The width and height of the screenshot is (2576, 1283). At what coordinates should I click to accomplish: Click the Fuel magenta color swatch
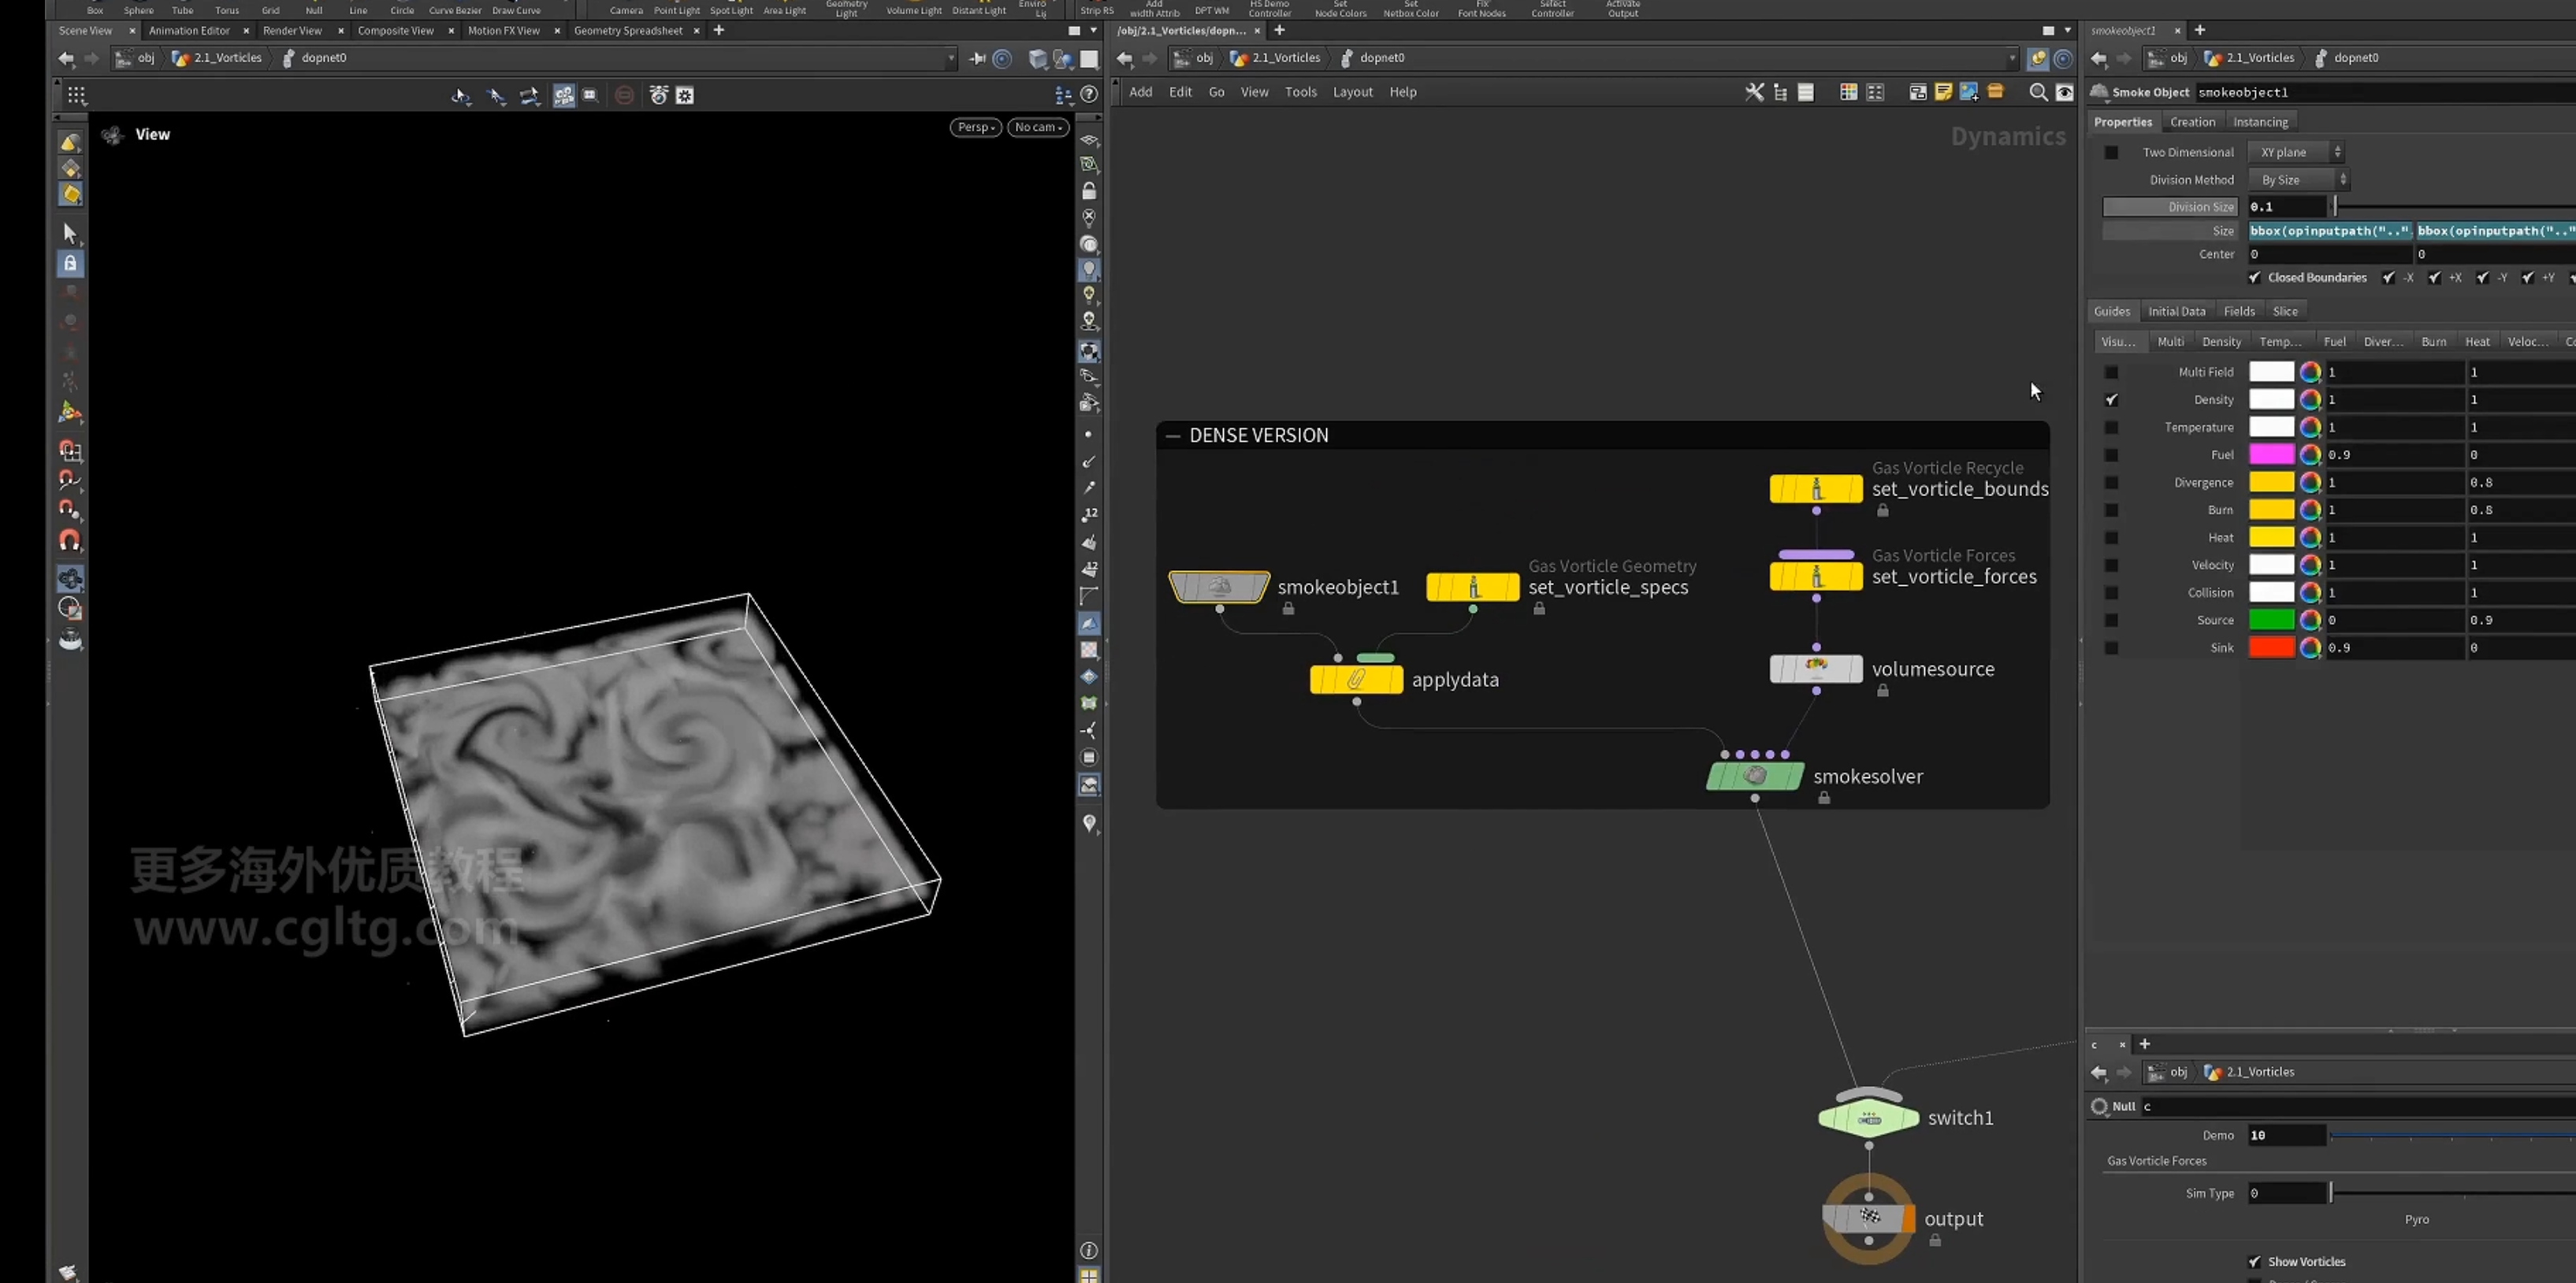click(x=2271, y=454)
